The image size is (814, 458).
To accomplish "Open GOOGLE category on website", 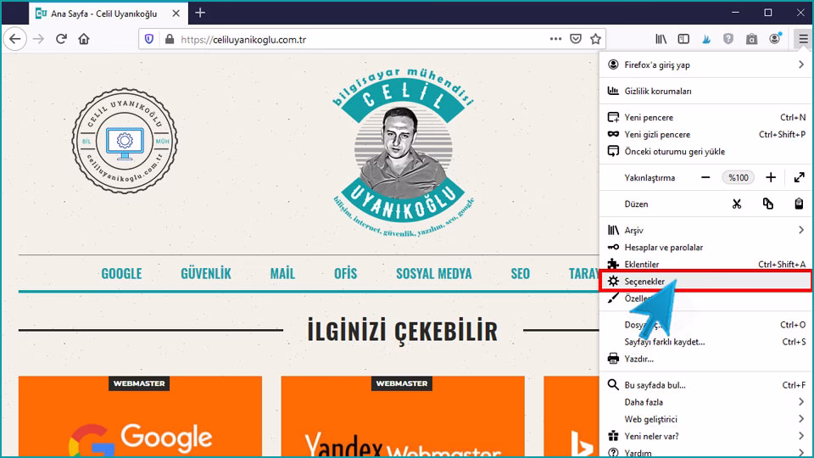I will (121, 274).
